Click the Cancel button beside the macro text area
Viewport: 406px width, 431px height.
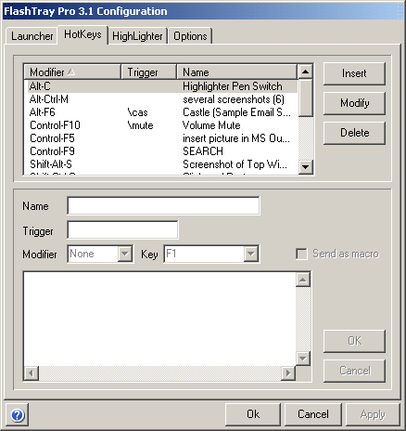coord(354,371)
